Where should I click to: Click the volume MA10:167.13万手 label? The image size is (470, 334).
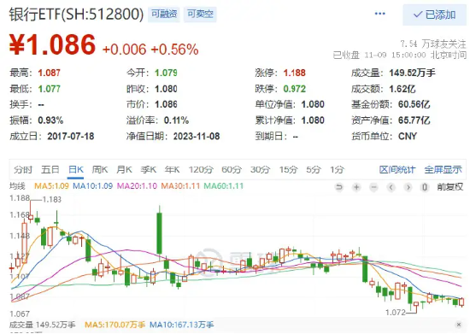[182, 325]
